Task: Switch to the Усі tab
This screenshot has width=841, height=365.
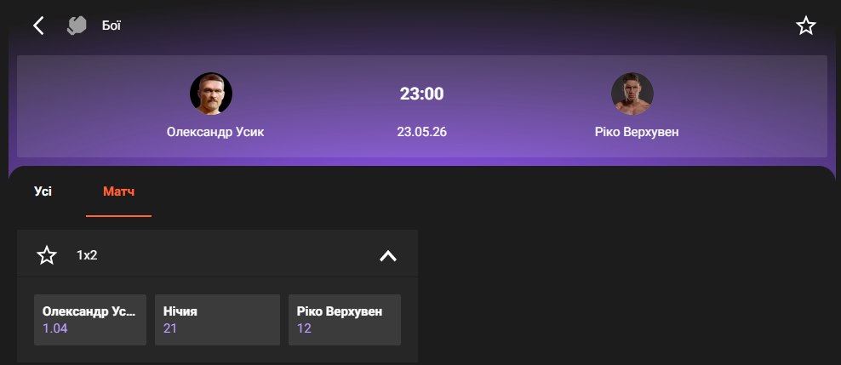Action: (43, 191)
